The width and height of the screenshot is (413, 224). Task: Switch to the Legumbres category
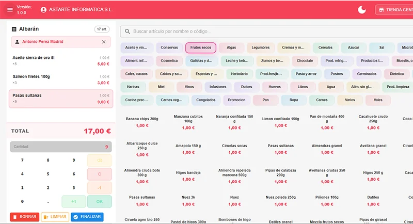click(x=260, y=47)
